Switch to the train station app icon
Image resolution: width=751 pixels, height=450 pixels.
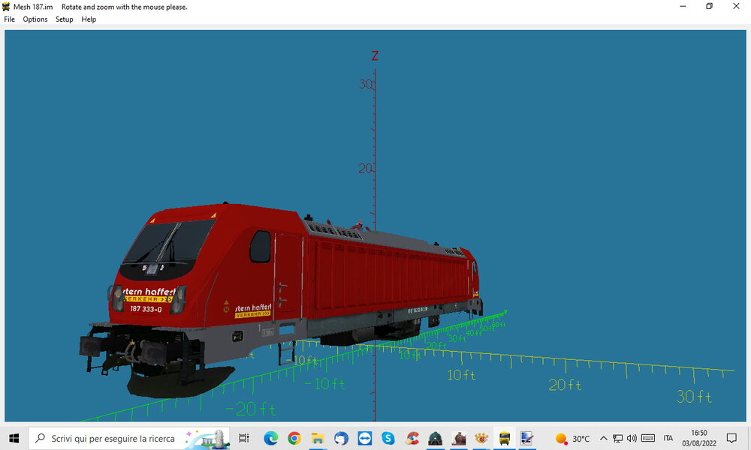coord(435,438)
